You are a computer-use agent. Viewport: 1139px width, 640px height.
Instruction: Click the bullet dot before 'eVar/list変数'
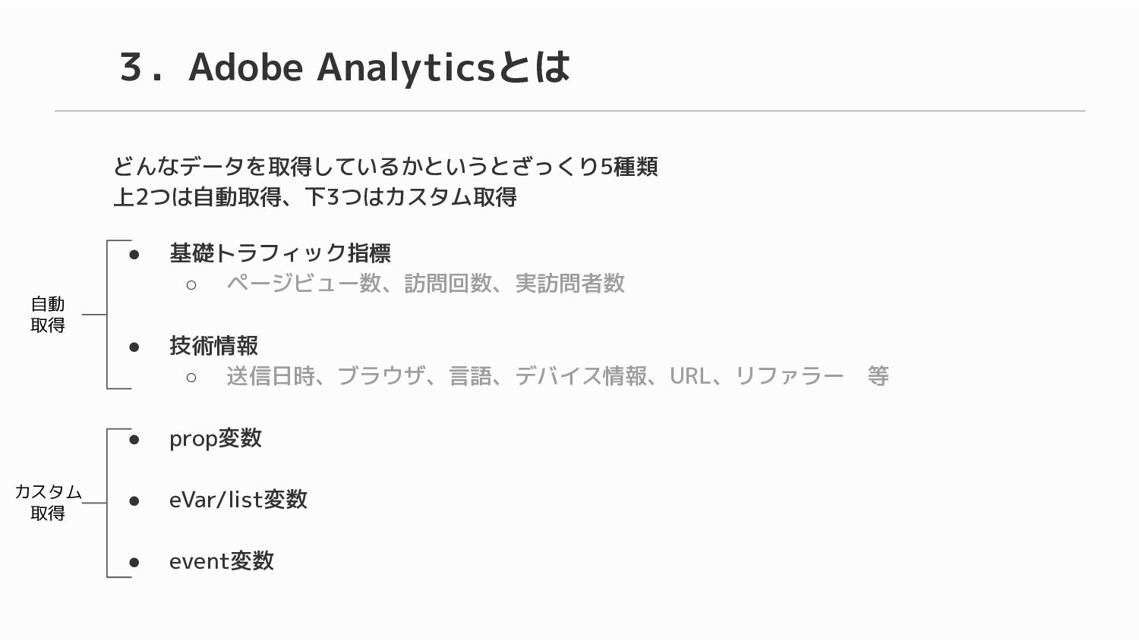(x=134, y=500)
